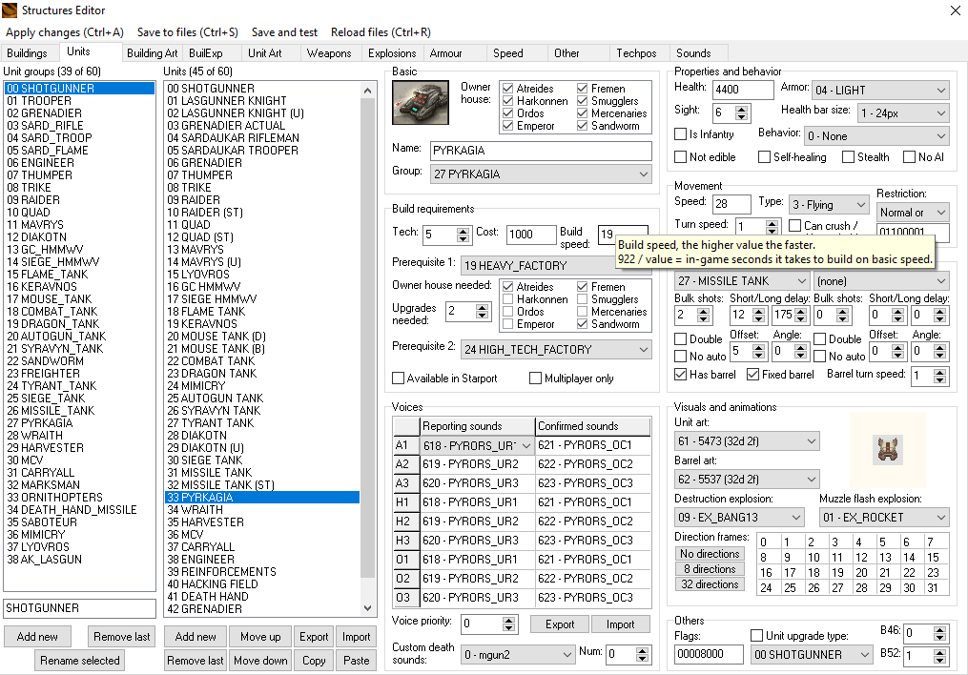Click Rename selected button
The height and width of the screenshot is (675, 968).
pos(80,661)
